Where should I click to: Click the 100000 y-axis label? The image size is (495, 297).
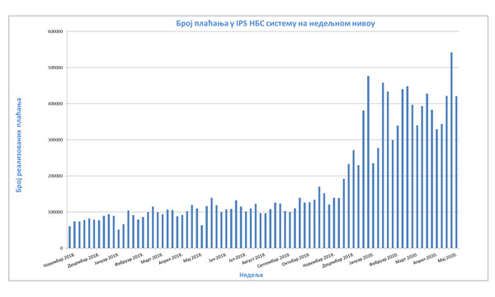click(x=55, y=212)
